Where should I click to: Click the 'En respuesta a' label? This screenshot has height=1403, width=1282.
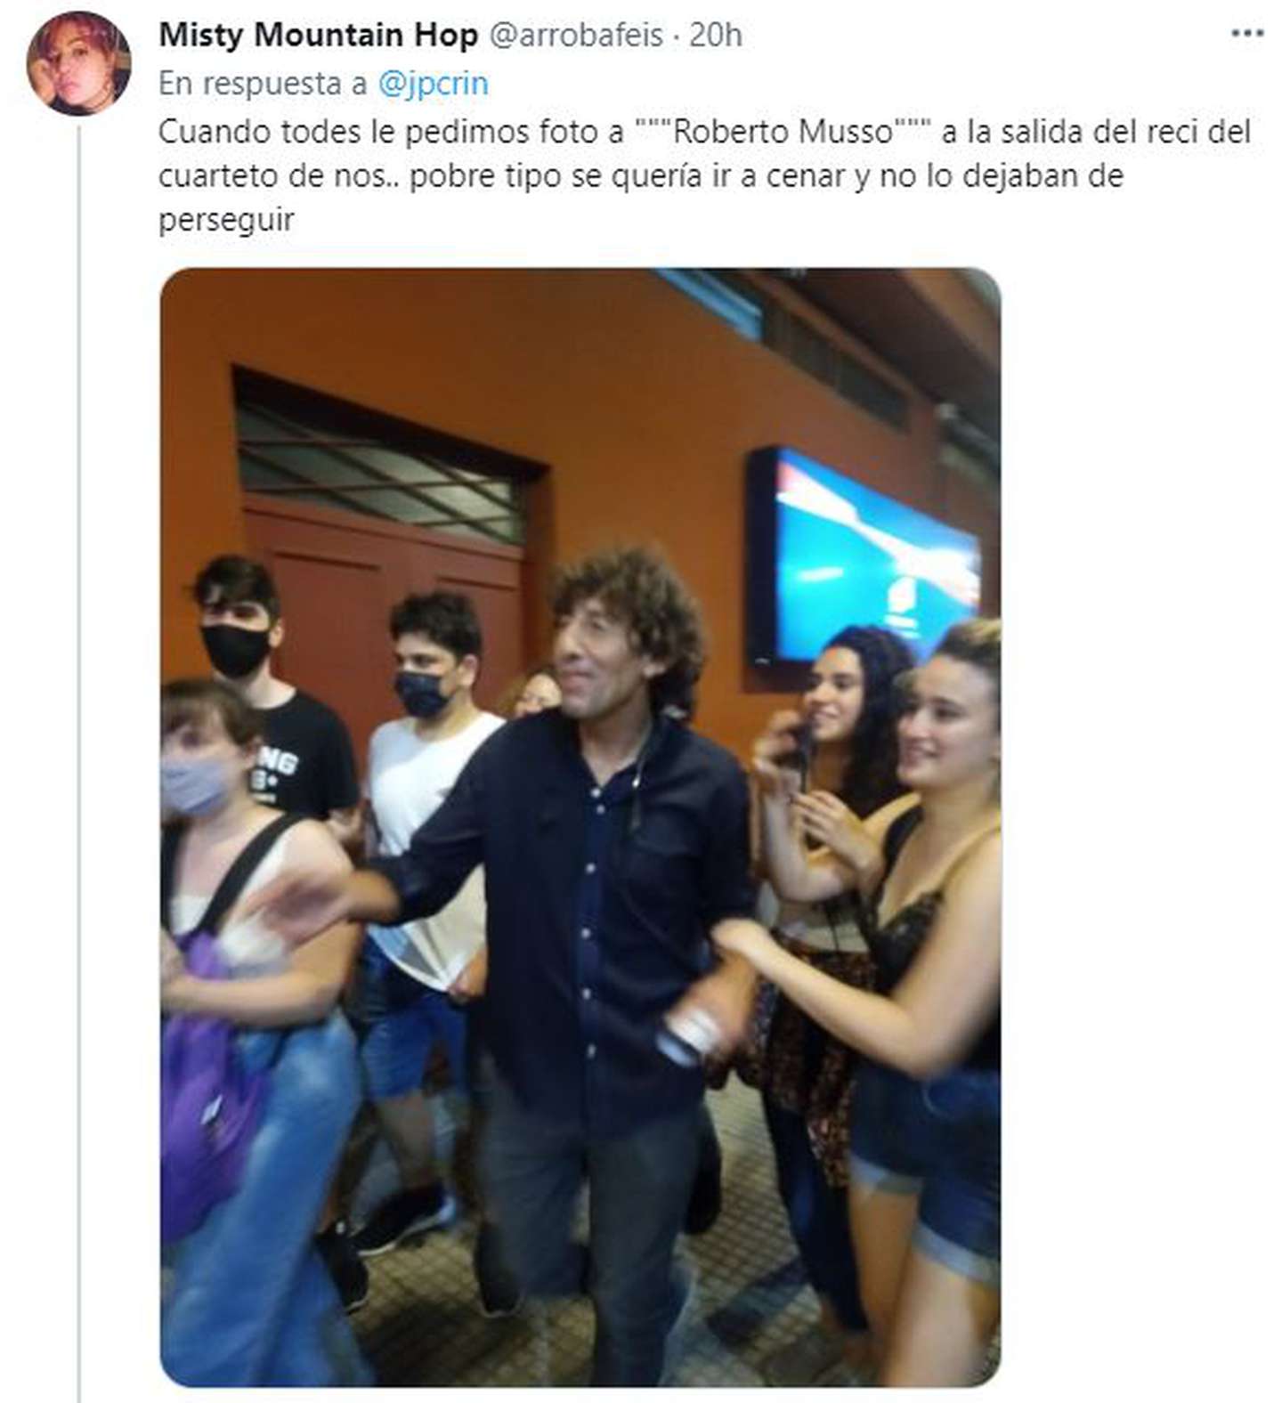click(x=263, y=84)
